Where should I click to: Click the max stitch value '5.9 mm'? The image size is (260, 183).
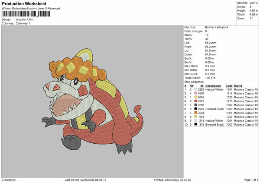coord(210,66)
